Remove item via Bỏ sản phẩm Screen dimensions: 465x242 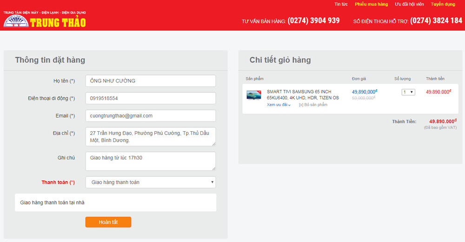click(x=313, y=105)
